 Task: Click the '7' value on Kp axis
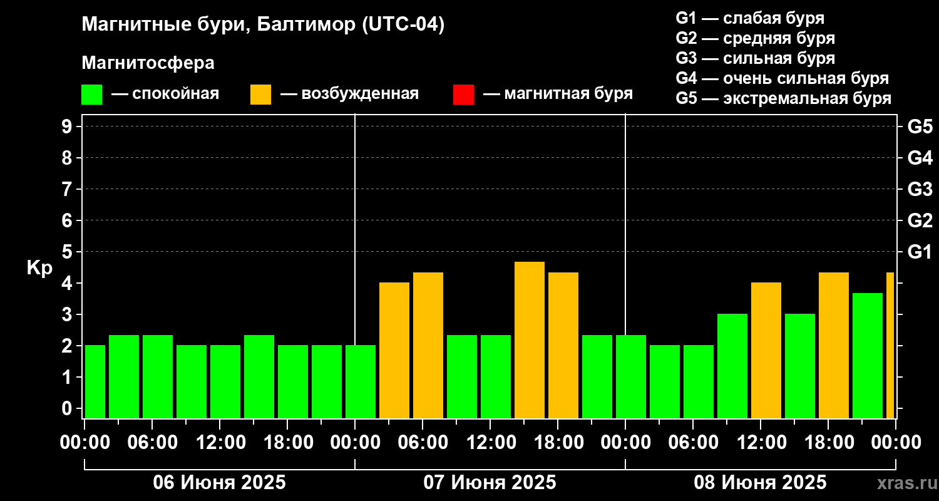coord(68,189)
